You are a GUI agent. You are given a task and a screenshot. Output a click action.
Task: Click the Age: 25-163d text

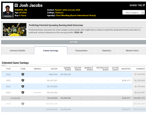pos(21,13)
